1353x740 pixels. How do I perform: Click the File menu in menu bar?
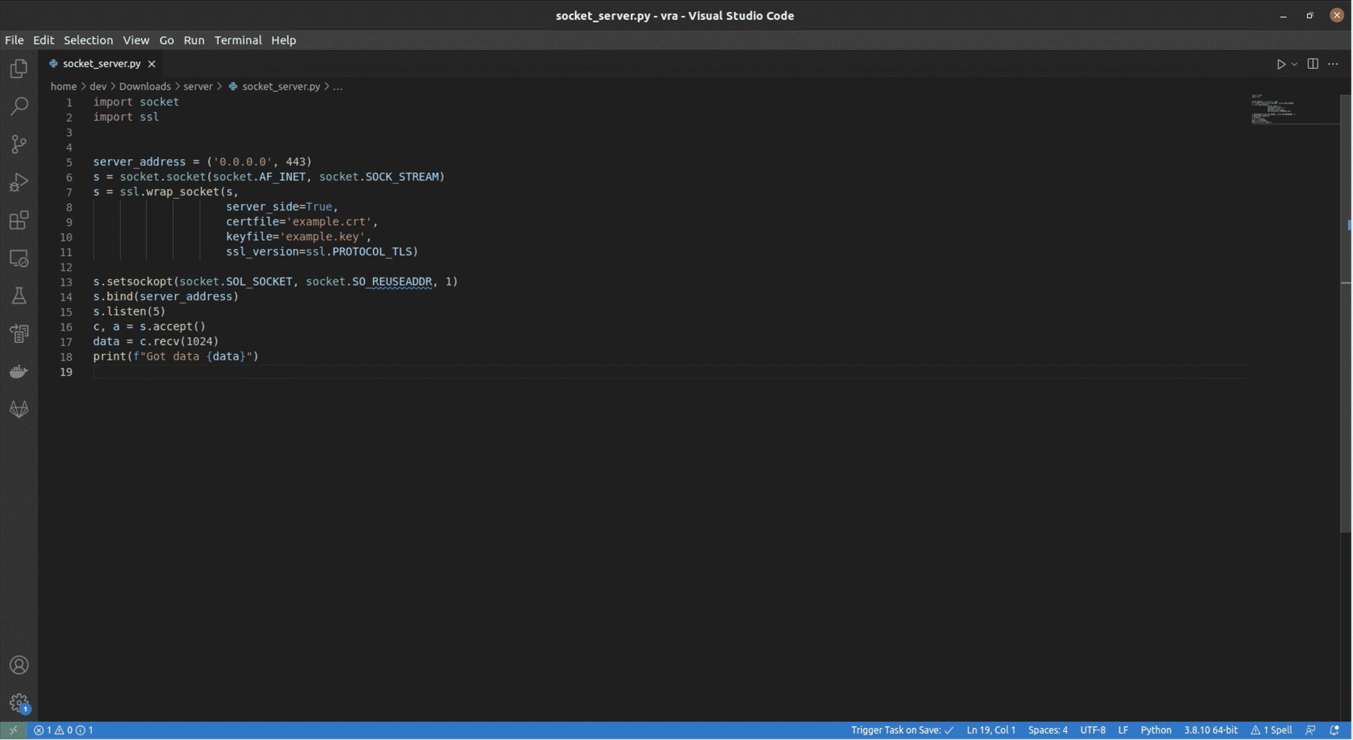[x=14, y=40]
